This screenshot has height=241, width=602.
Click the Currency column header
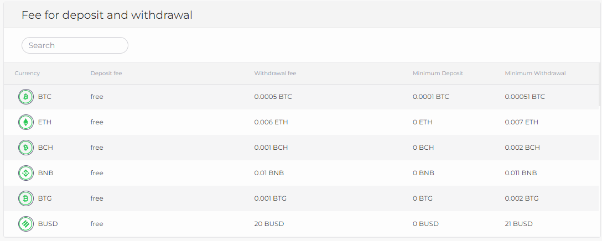click(27, 74)
